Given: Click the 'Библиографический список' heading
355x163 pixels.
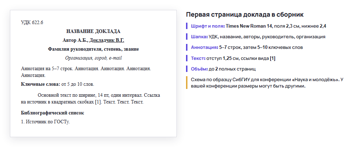Looking at the screenshot, I should (x=53, y=113).
